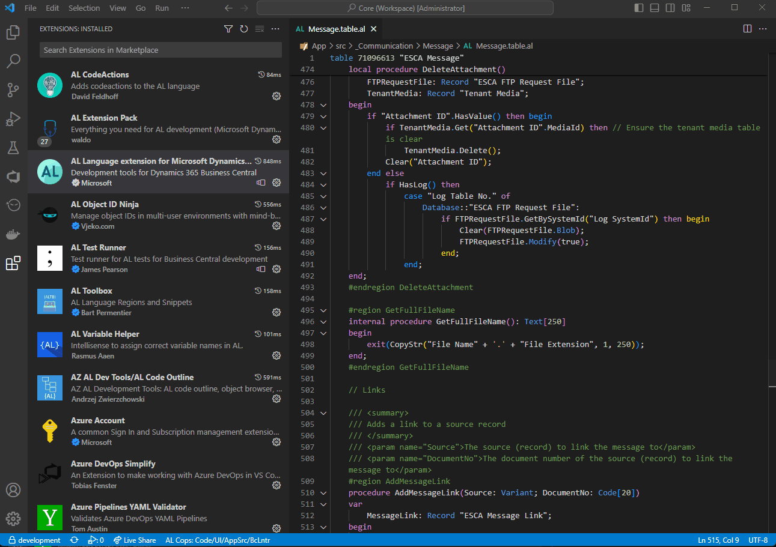Toggle the bottom panel

654,8
